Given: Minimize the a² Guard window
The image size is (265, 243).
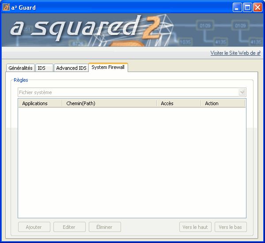Looking at the screenshot, I should (237, 8).
